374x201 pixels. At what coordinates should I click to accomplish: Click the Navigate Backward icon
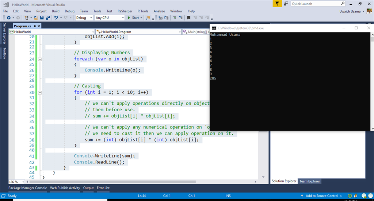[x=9, y=18]
